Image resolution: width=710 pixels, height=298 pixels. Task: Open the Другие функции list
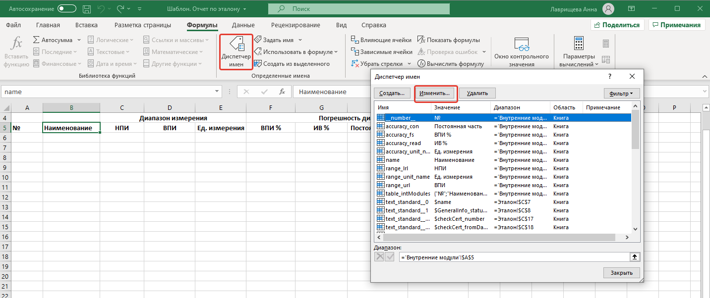(173, 64)
